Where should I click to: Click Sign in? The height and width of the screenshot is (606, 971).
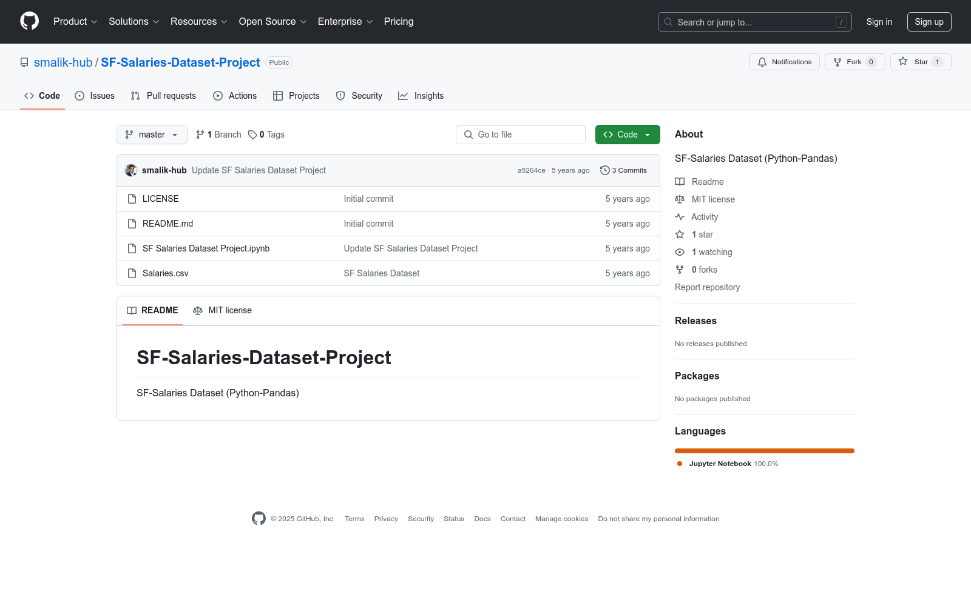click(x=879, y=22)
